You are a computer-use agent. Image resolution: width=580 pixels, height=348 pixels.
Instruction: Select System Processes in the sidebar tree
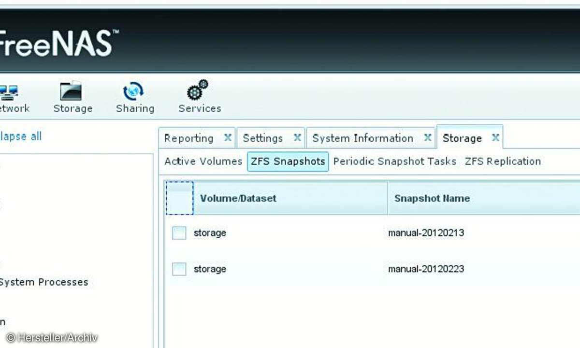(x=43, y=282)
